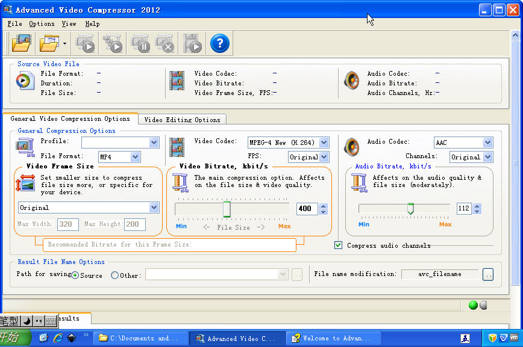The image size is (523, 347).
Task: Choose Other as the saving path option
Action: coord(114,274)
